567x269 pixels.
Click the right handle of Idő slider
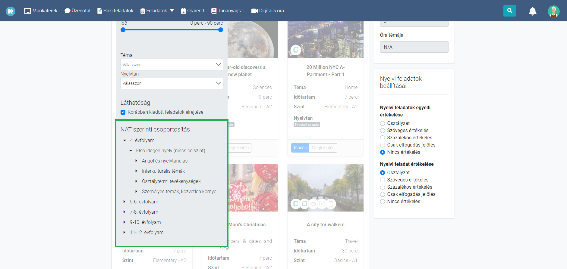point(221,30)
